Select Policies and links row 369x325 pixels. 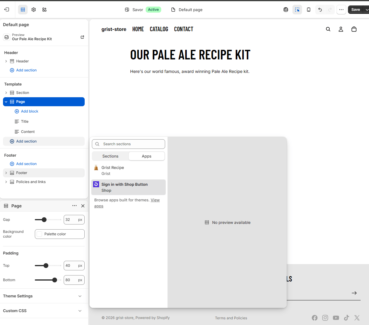pos(44,182)
